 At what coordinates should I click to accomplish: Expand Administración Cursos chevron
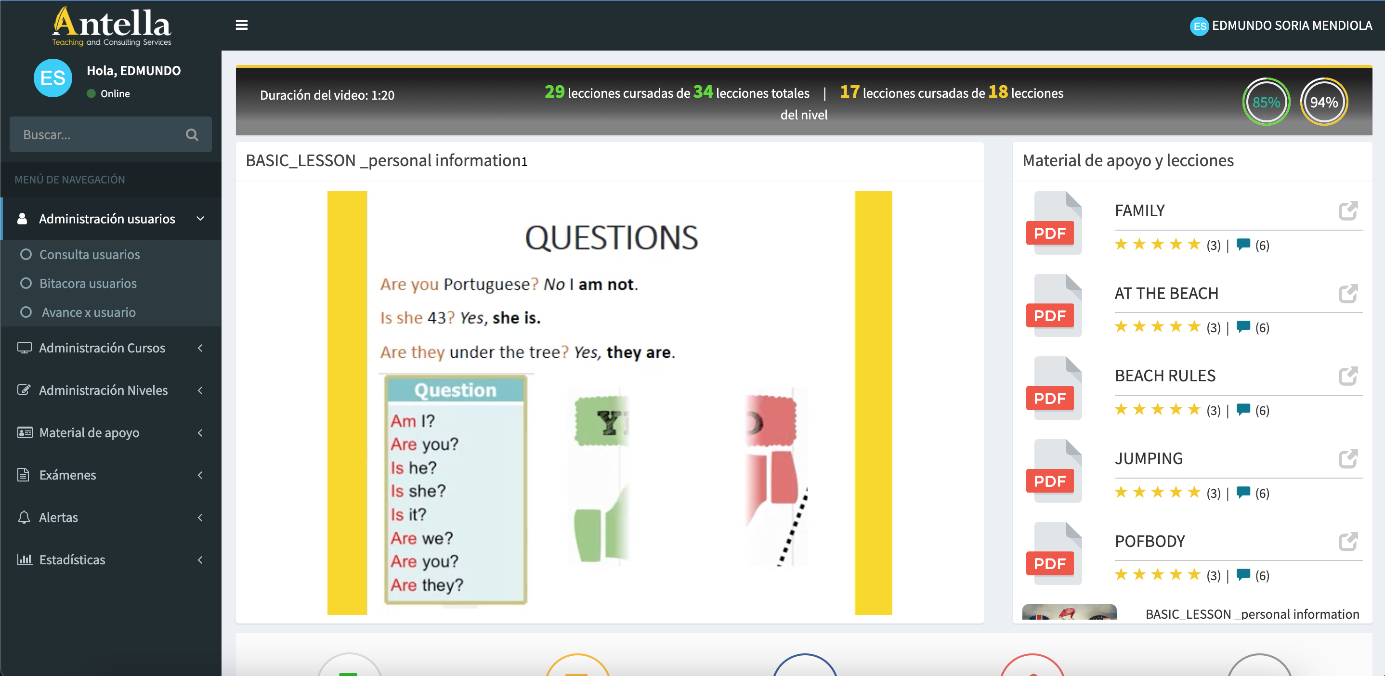(200, 348)
